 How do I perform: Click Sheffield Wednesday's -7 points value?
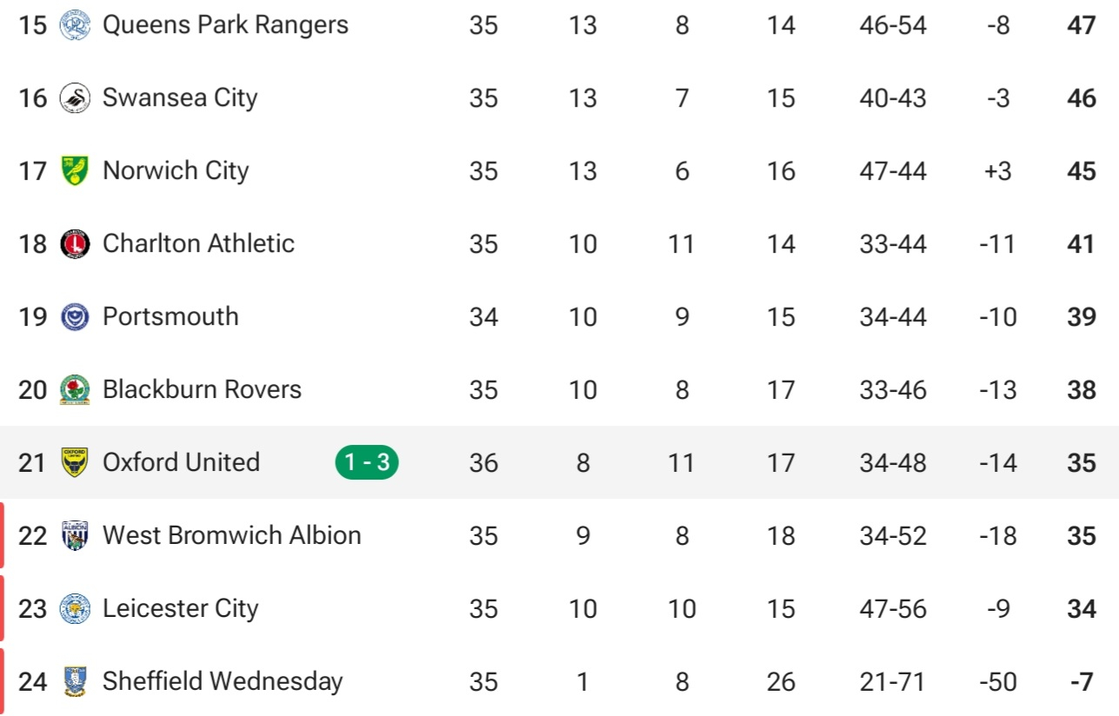tap(1082, 681)
